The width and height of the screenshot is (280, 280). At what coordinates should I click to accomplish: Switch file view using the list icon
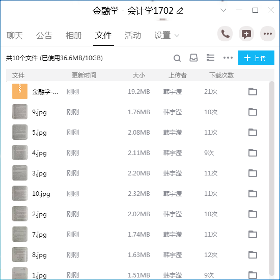pyautogui.click(x=210, y=58)
